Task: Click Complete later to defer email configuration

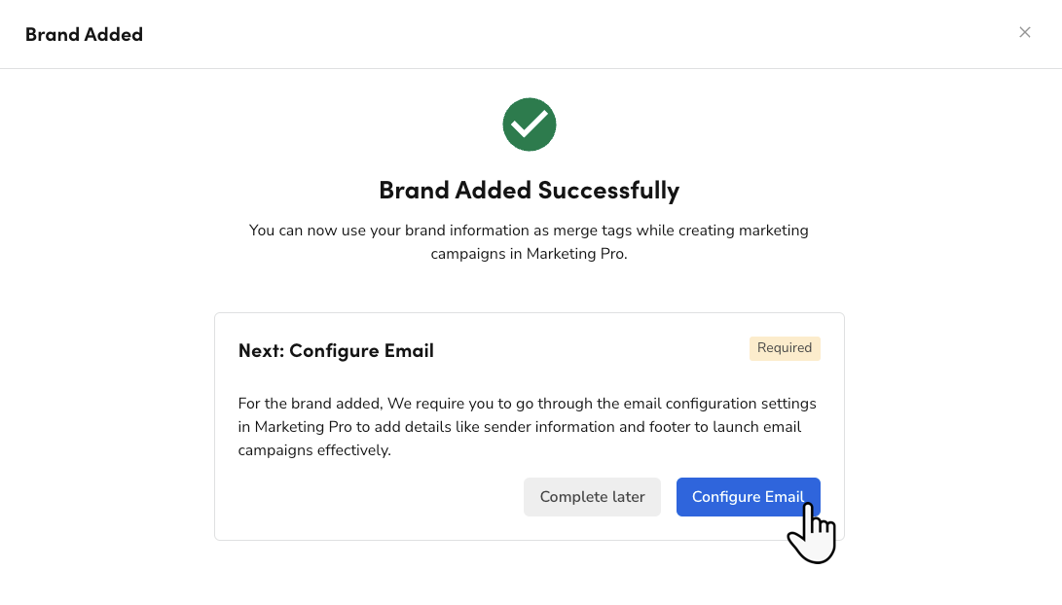Action: (592, 496)
